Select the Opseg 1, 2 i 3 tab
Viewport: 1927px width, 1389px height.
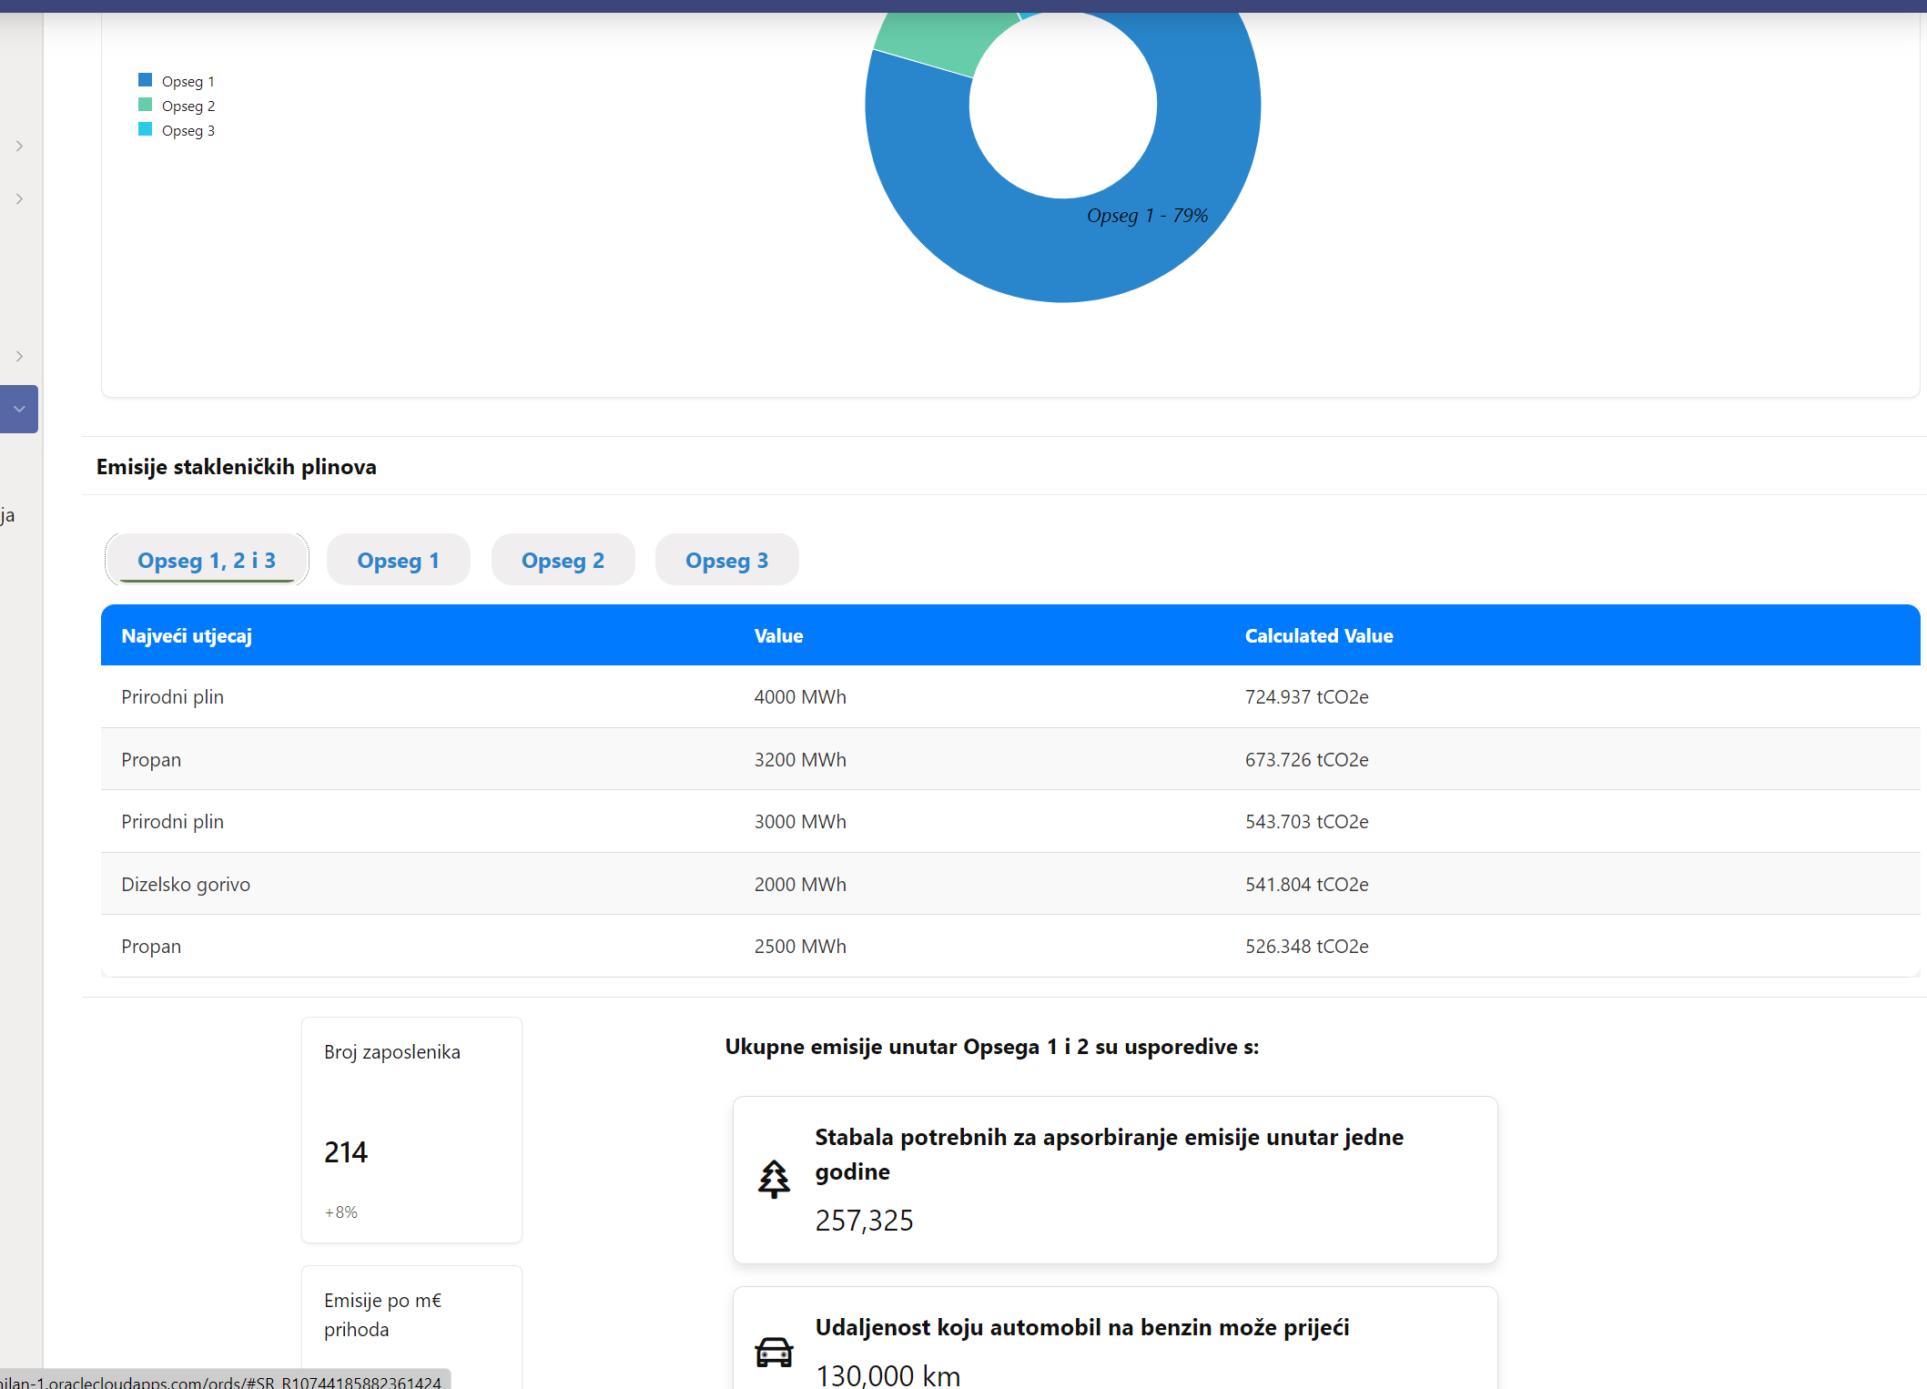207,560
